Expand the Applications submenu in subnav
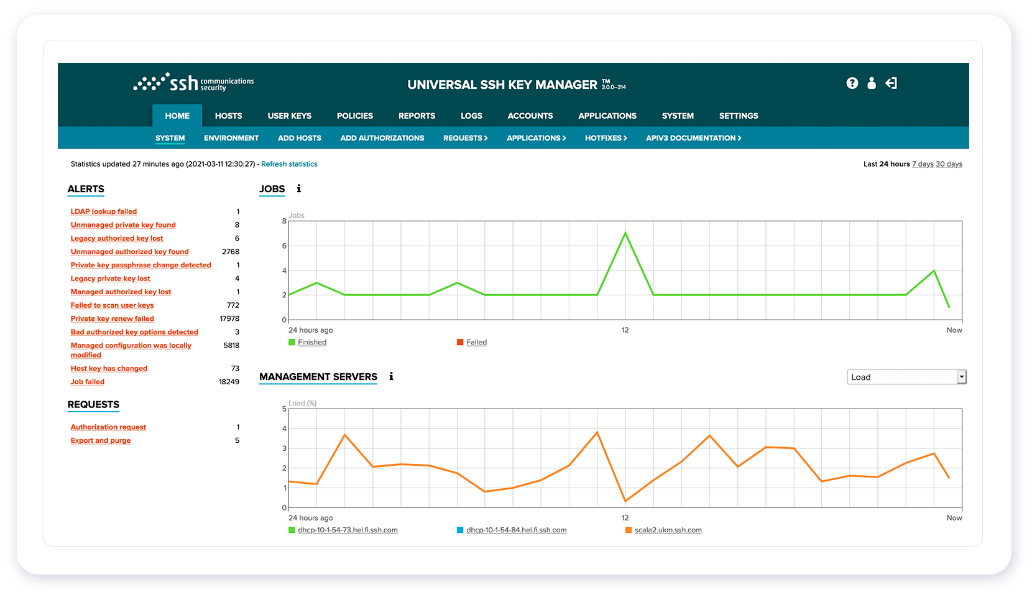This screenshot has width=1032, height=597. (x=537, y=138)
